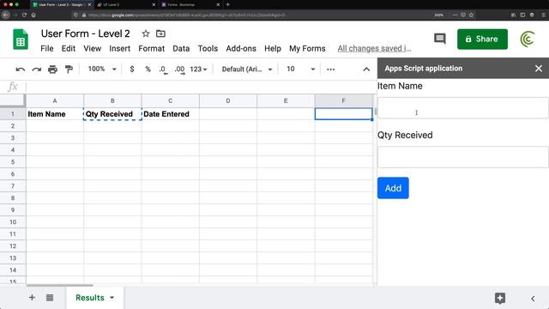Open the File menu
This screenshot has height=309, width=549.
(47, 48)
